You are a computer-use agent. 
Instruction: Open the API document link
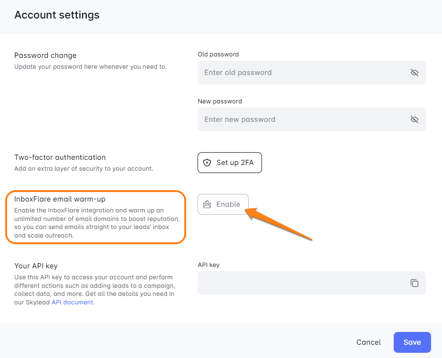pos(72,302)
